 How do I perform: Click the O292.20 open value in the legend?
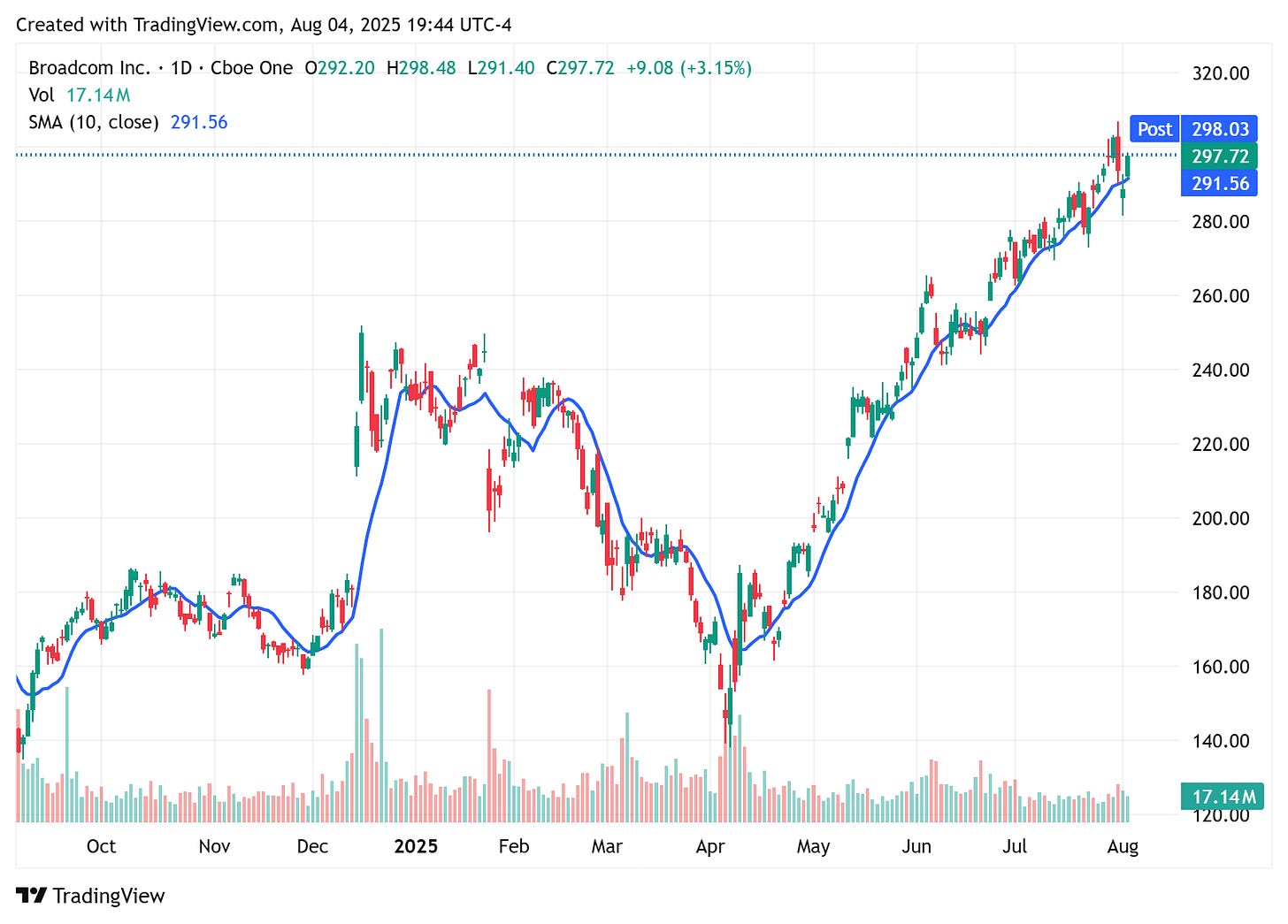[x=340, y=67]
